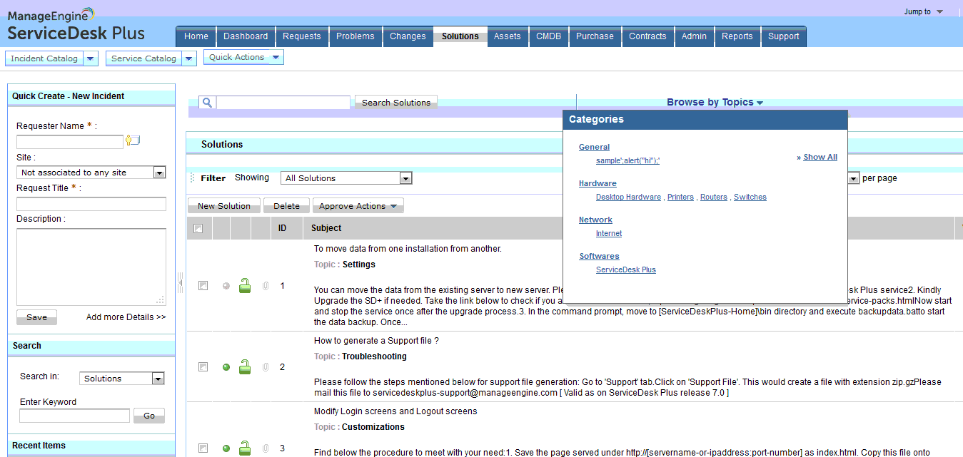Open the Printers topic link
Screen dimensions: 963x457
(x=680, y=197)
